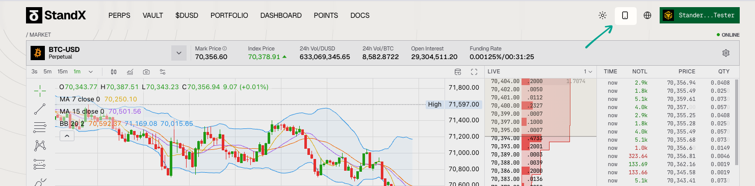The image size is (755, 186).
Task: Collapse the indicator legend chevron
Action: (67, 136)
